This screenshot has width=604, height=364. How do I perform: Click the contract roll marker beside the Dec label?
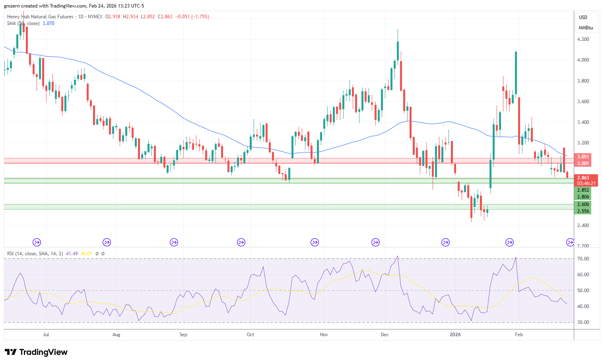375,242
